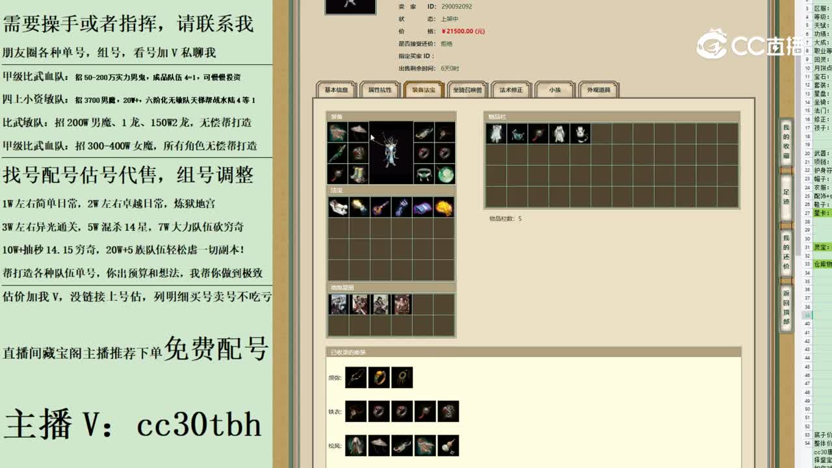Select the bamboo hat equipment slot
Image resolution: width=832 pixels, height=468 pixels.
pos(358,133)
